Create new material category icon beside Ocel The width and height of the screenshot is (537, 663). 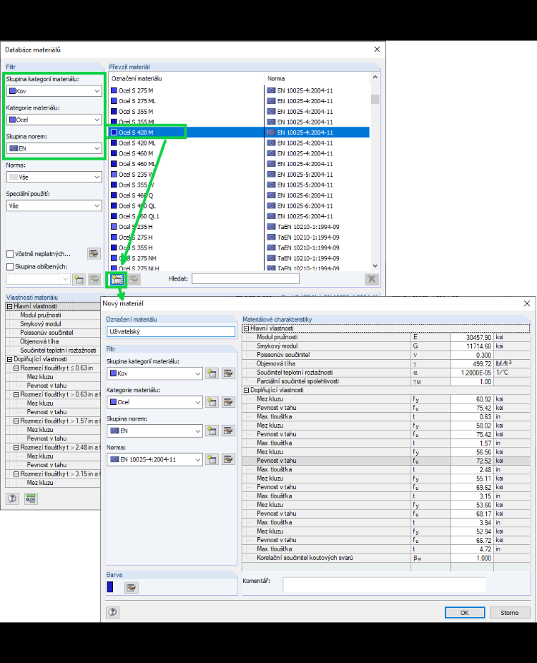(x=212, y=402)
